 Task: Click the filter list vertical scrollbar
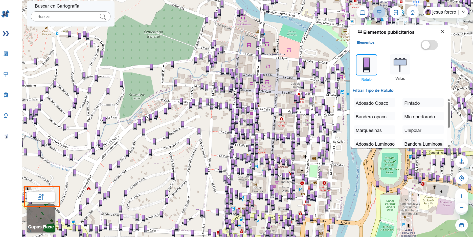[449, 115]
